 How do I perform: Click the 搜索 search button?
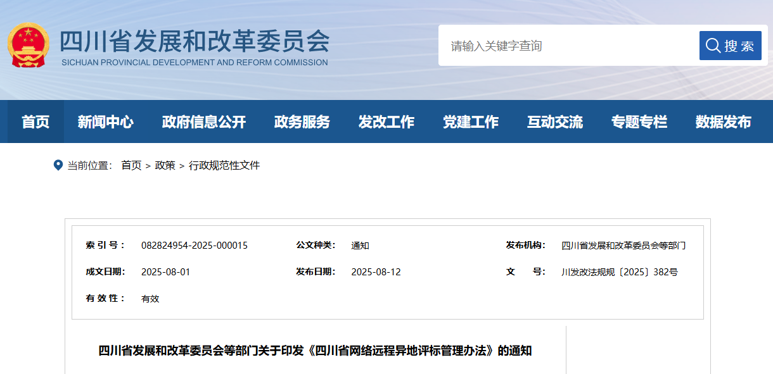click(x=730, y=45)
